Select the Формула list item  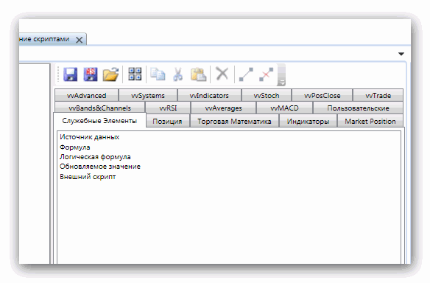tap(75, 147)
